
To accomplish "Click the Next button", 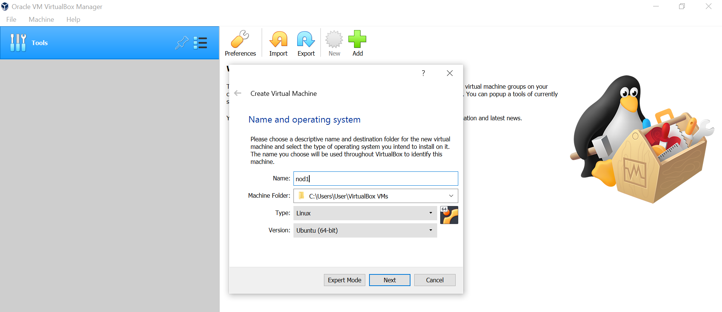I will click(x=390, y=280).
